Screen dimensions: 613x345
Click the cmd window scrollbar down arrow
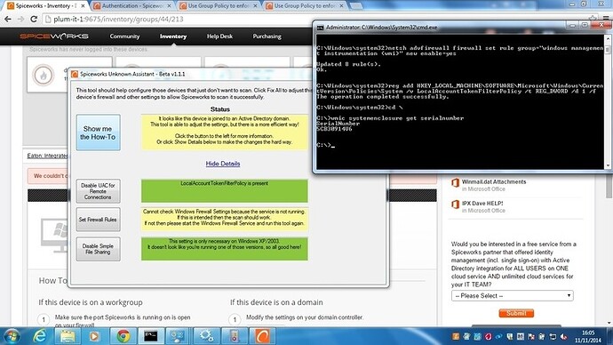[x=608, y=166]
